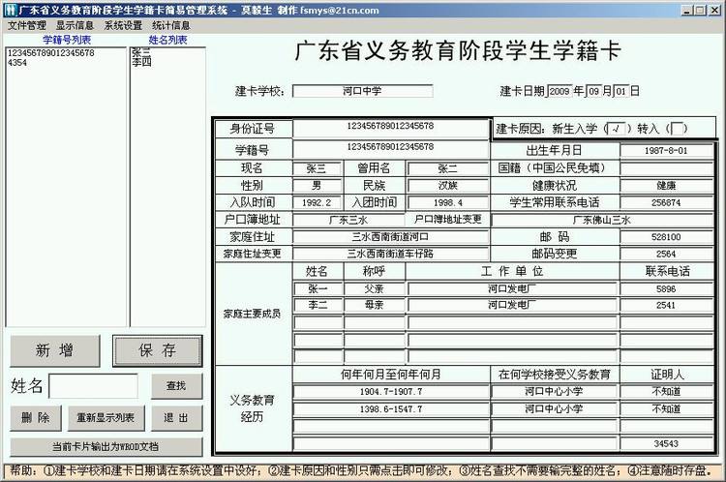
Task: Click the 家庭住址 field showing 三水西南街道河口
Action: (x=391, y=237)
